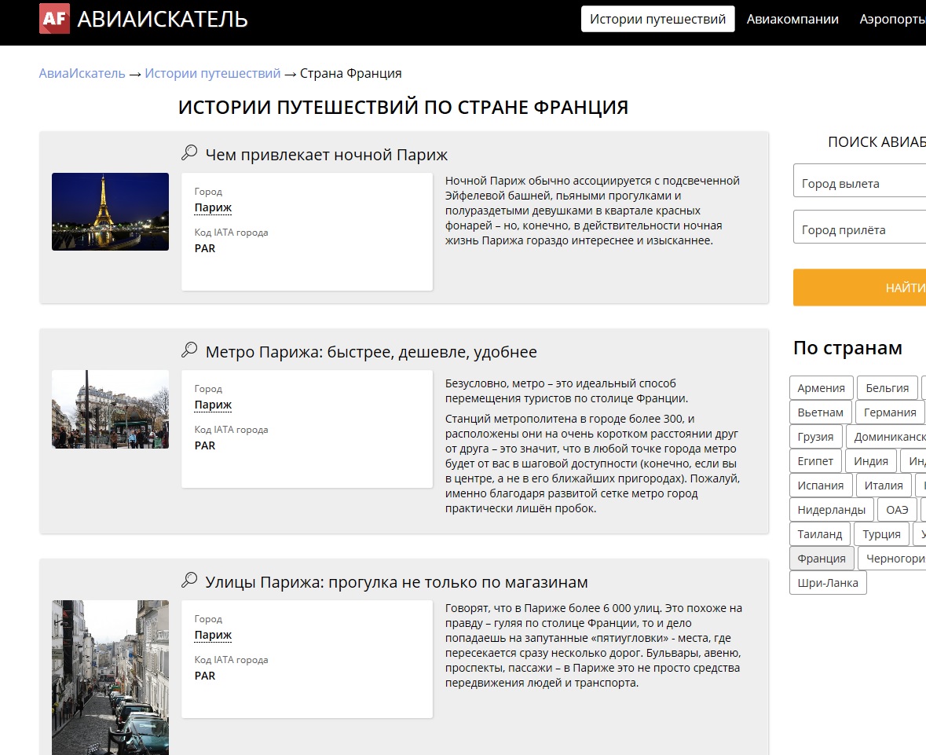Screen dimensions: 926x755
Task: Select the highlighted Франция country tag
Action: 822,559
